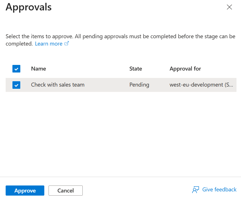Click the divider line above the footer buttons
This screenshot has width=241, height=197.
[x=120, y=177]
